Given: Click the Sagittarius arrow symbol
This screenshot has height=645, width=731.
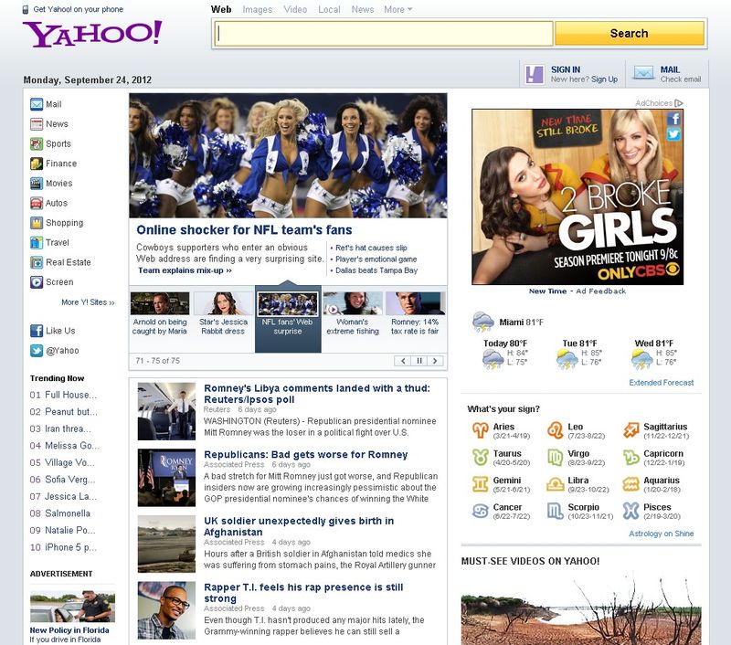Looking at the screenshot, I should pos(631,430).
